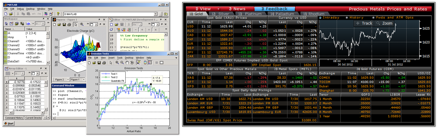Open Tools menu in Emission Tests window
Viewport: 438px width, 137px height.
120,58
